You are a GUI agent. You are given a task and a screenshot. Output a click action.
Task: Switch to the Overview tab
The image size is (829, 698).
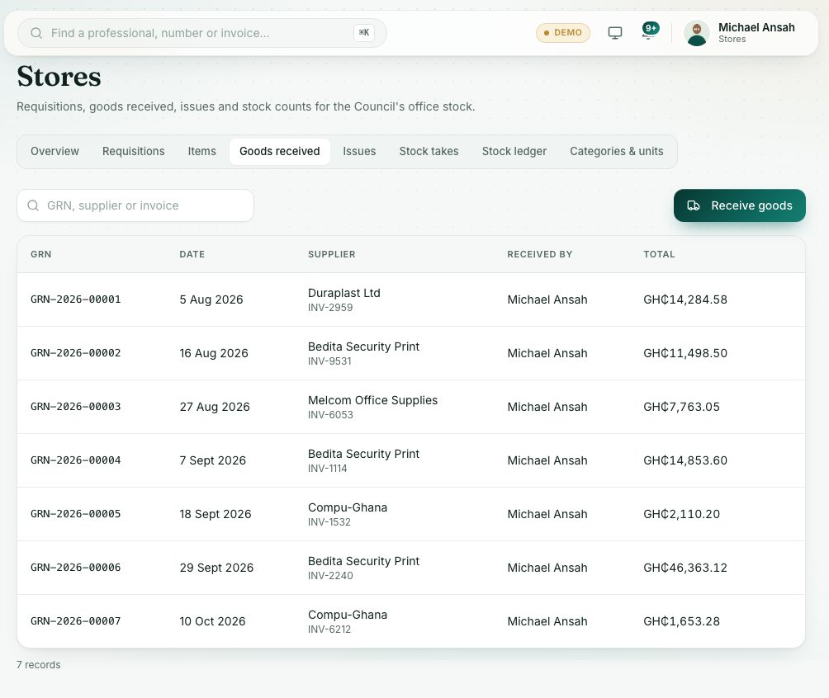coord(54,152)
